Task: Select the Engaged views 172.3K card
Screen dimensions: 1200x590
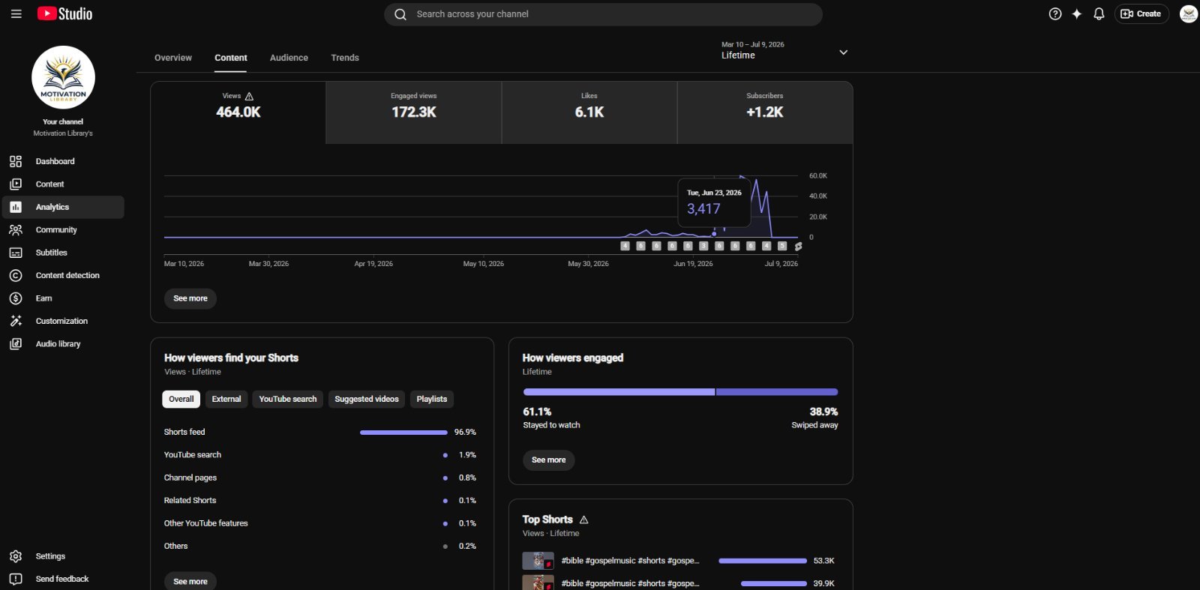Action: [414, 112]
